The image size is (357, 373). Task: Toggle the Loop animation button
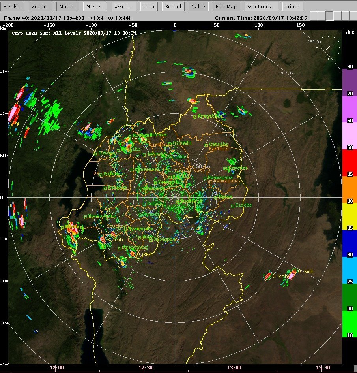click(149, 6)
